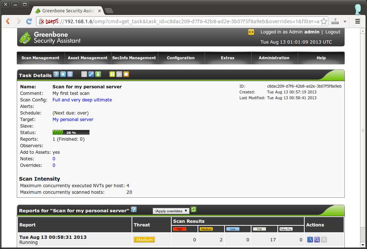The height and width of the screenshot is (249, 367).
Task: Click the browser extension icon beside star
Action: (x=335, y=21)
